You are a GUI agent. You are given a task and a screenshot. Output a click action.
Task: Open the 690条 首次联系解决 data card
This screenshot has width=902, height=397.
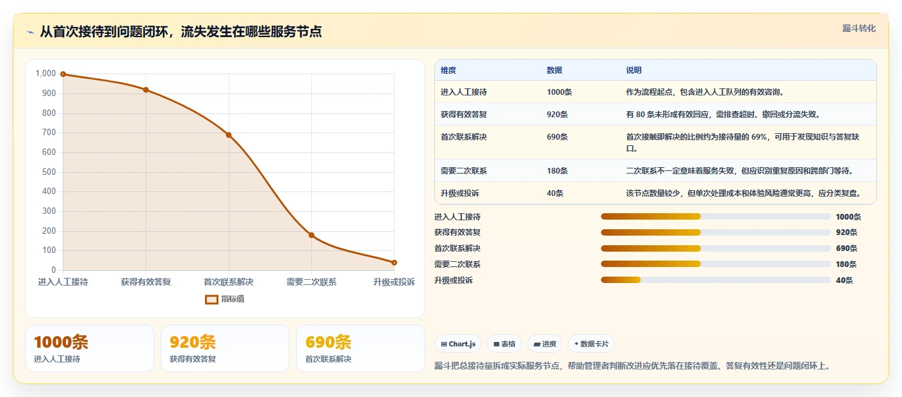[x=361, y=348]
